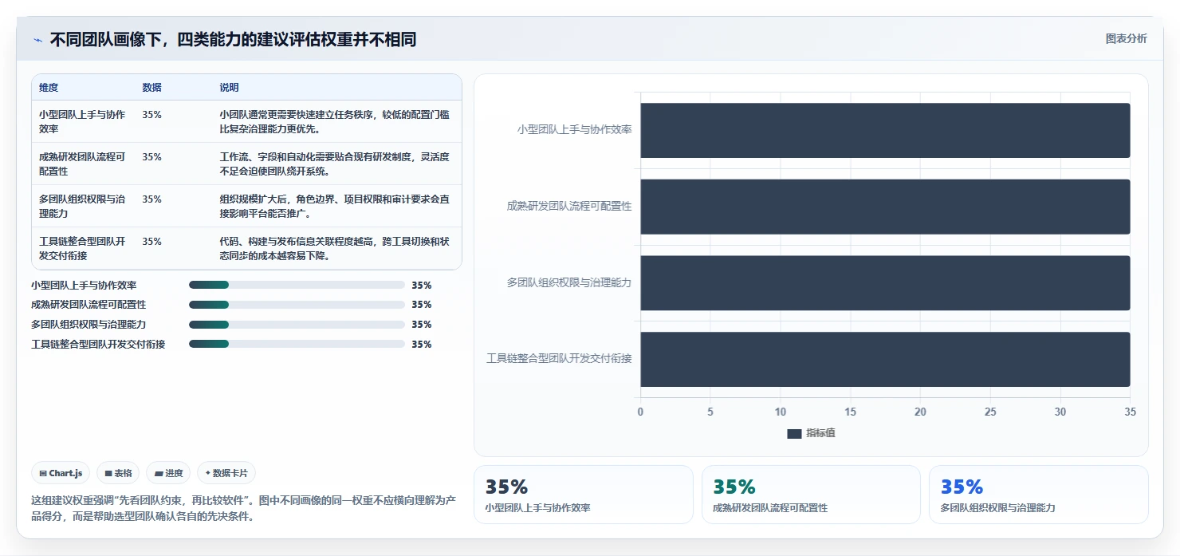Select the Chart.js tag label
This screenshot has height=556, width=1180.
pos(65,473)
